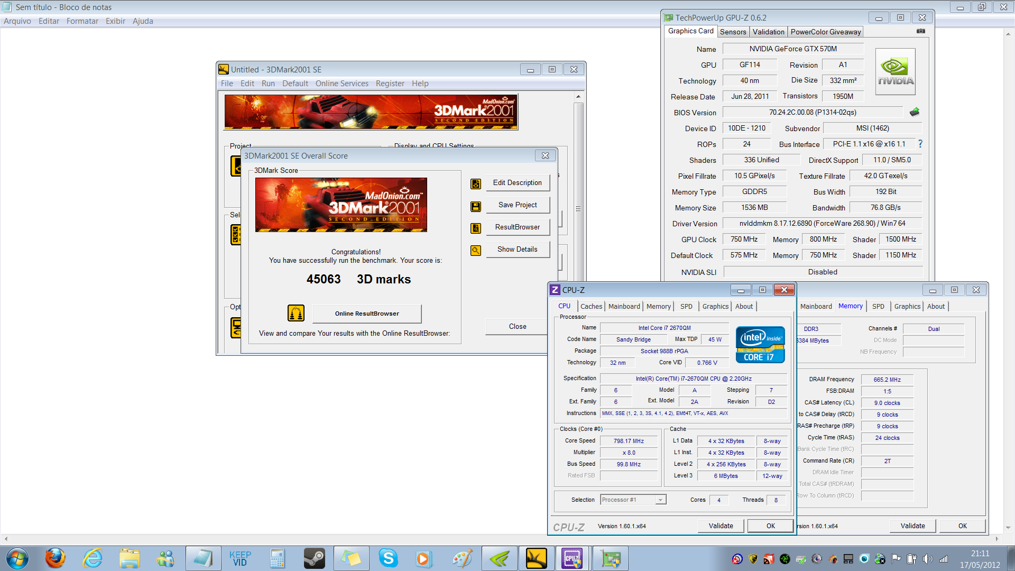Click the GPU name field NVIDIA GeForce GTX 570M

[x=793, y=49]
